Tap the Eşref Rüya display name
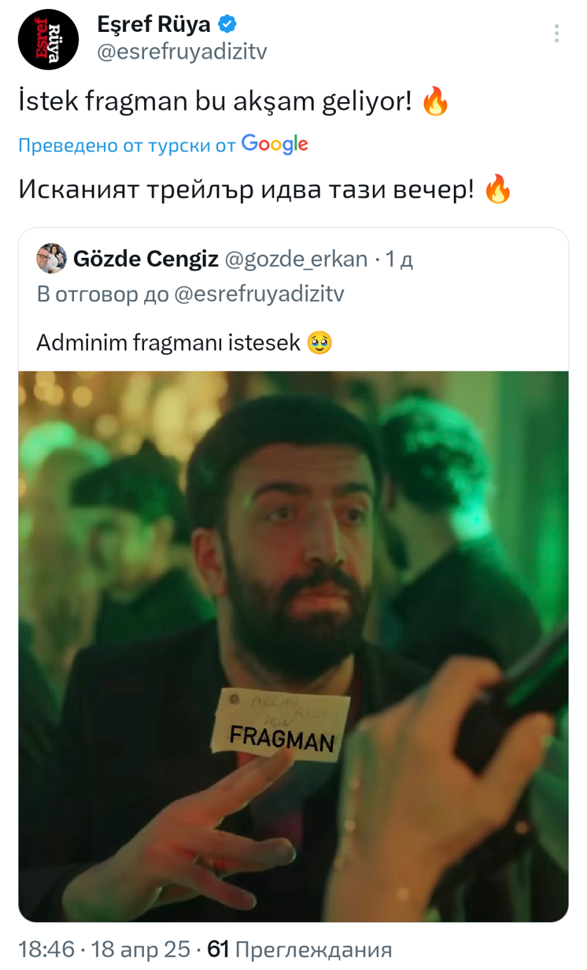The height and width of the screenshot is (970, 587). (x=154, y=24)
